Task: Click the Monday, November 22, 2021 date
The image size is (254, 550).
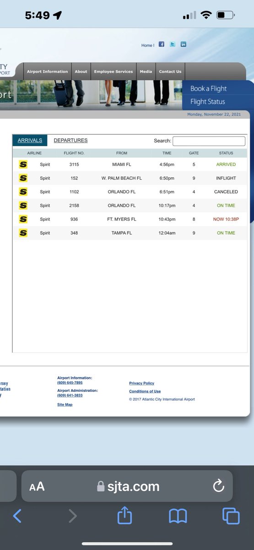Action: pos(215,115)
